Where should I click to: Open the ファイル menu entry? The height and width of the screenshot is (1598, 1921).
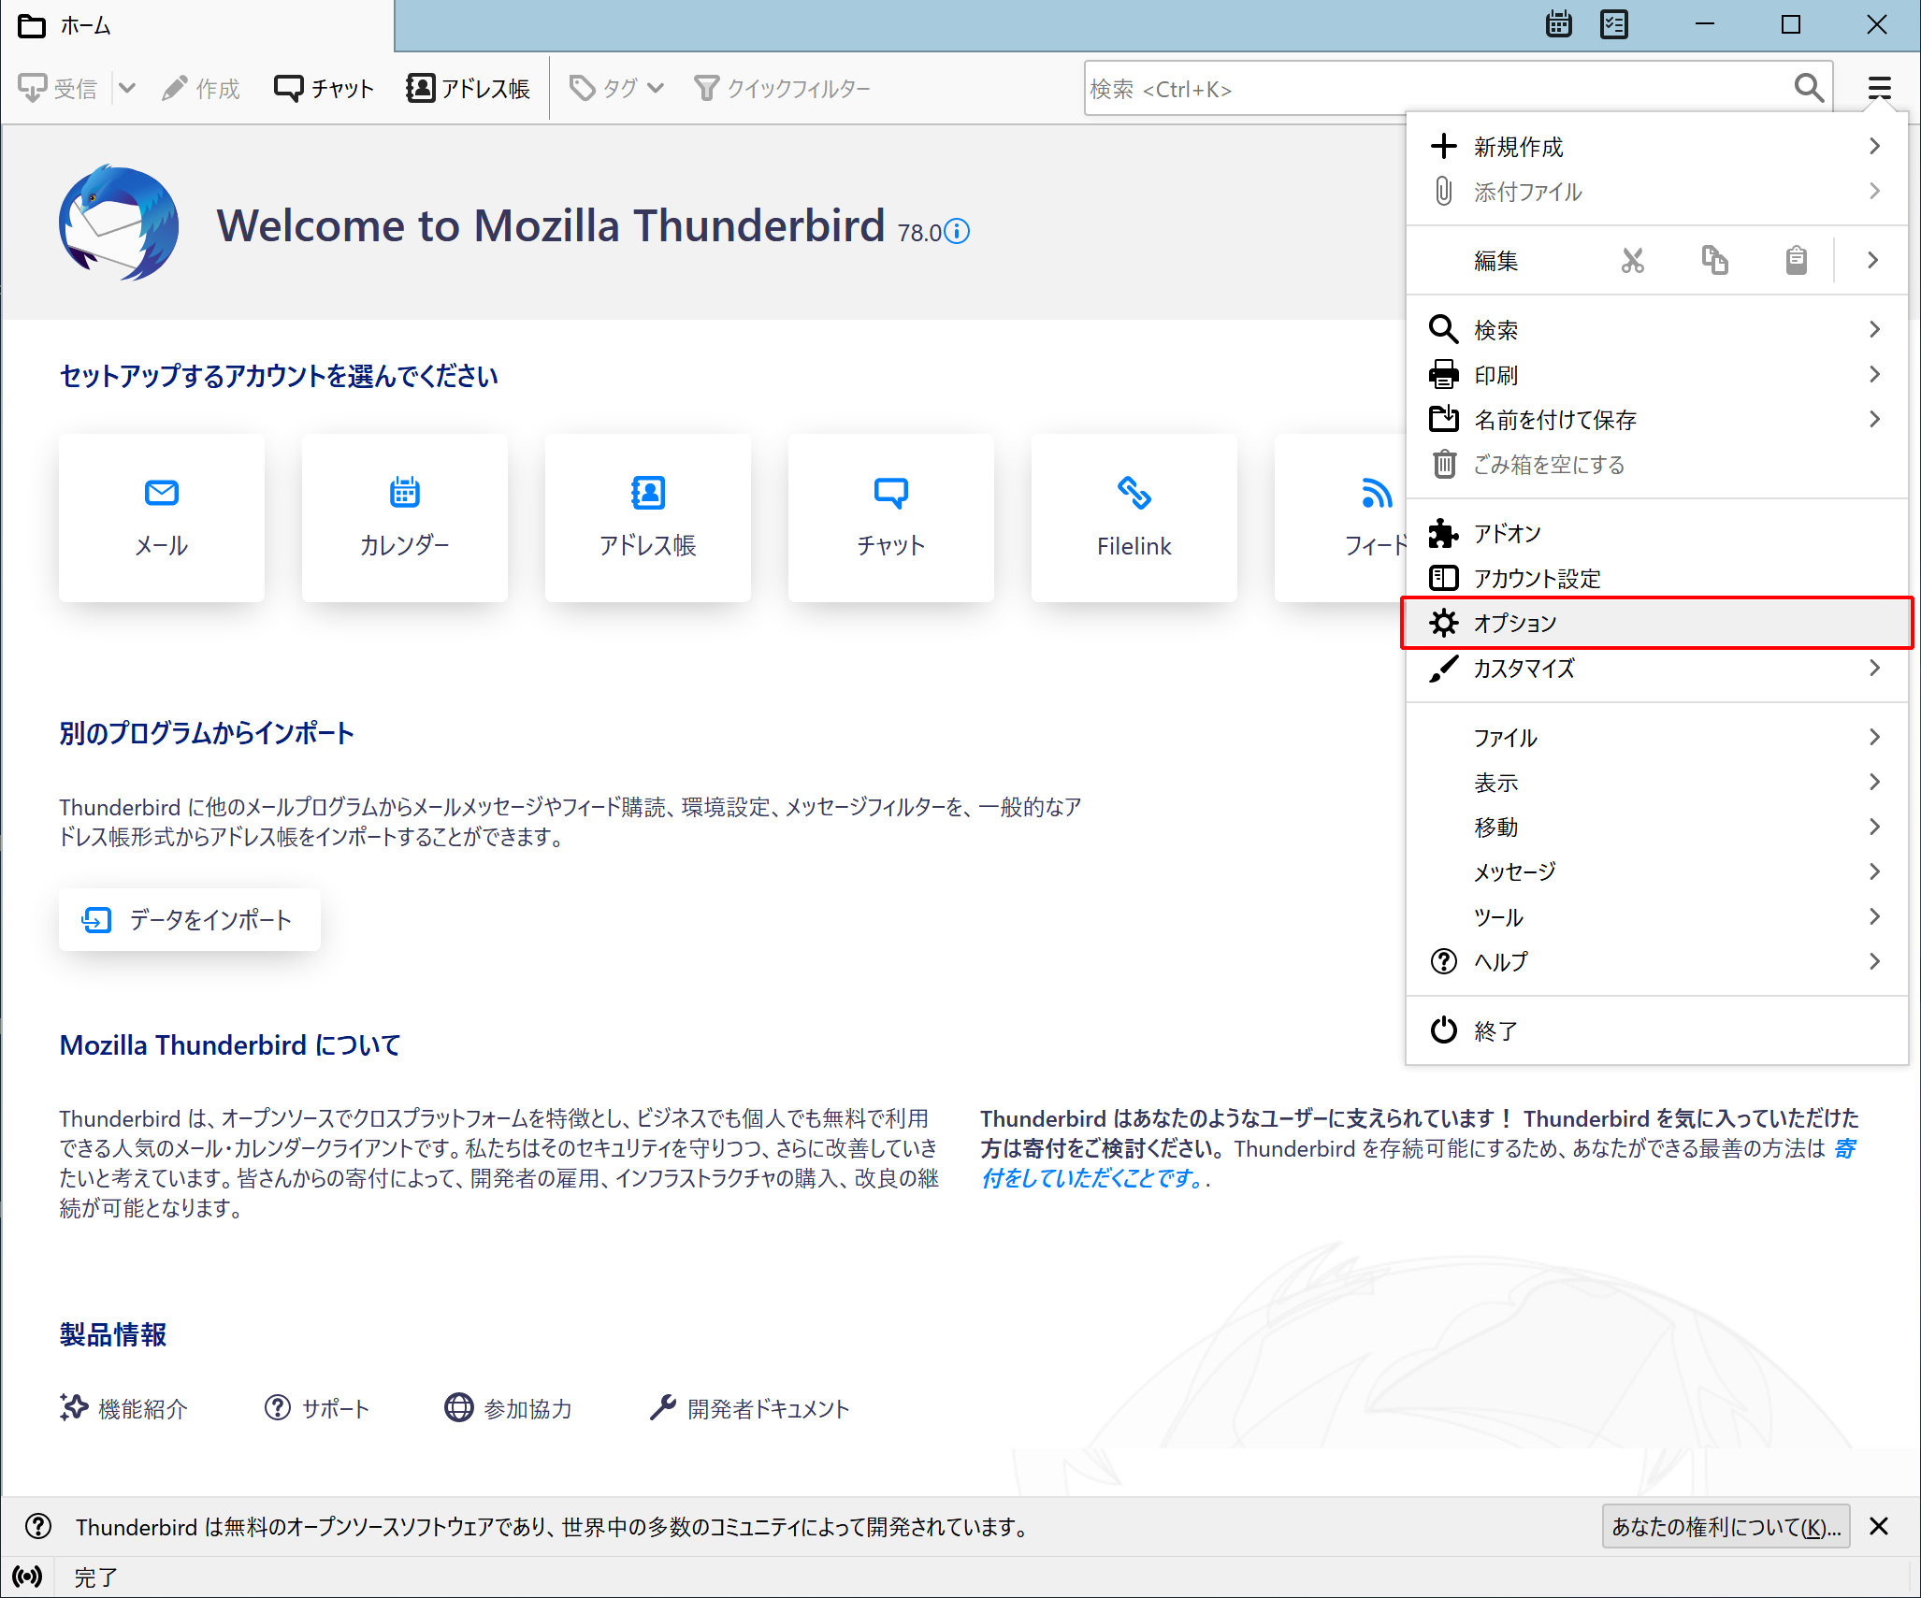coord(1656,738)
